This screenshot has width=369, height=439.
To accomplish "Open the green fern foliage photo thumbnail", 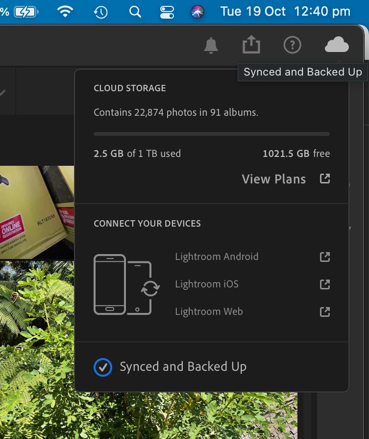I will point(37,350).
